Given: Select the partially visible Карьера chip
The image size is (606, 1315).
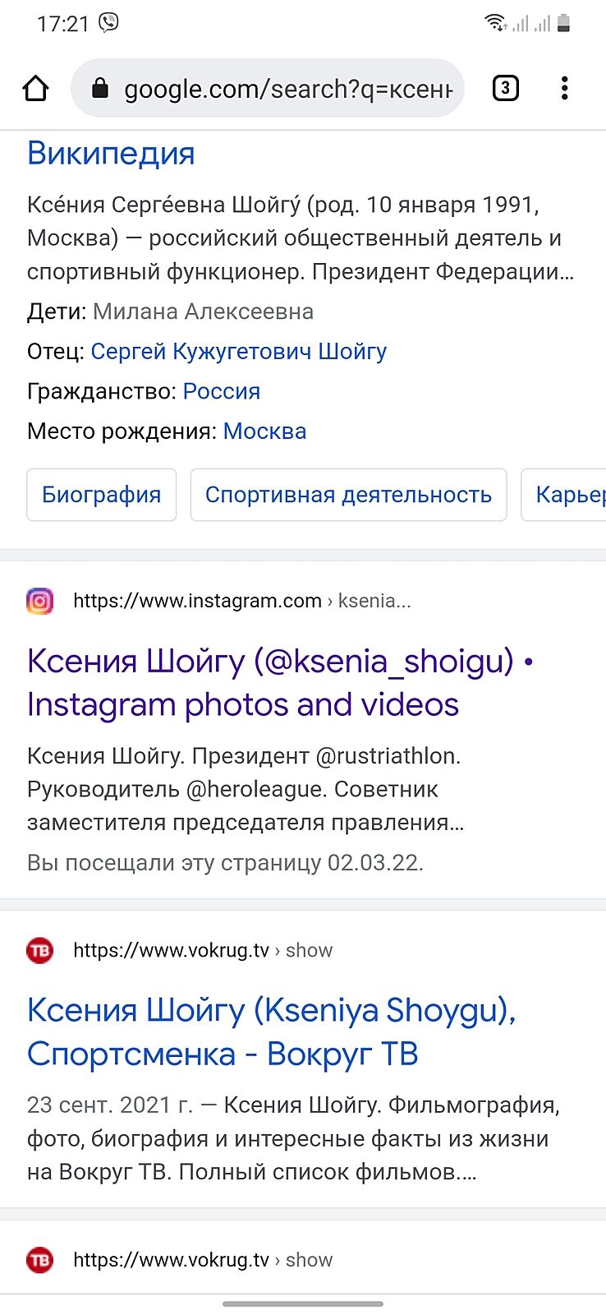Looking at the screenshot, I should (568, 495).
